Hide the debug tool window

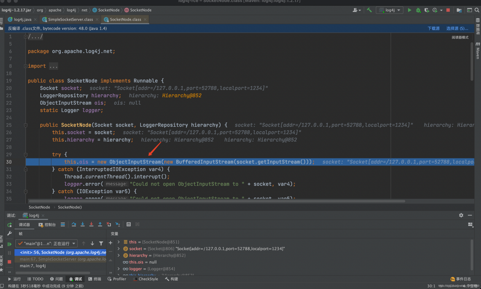click(470, 215)
